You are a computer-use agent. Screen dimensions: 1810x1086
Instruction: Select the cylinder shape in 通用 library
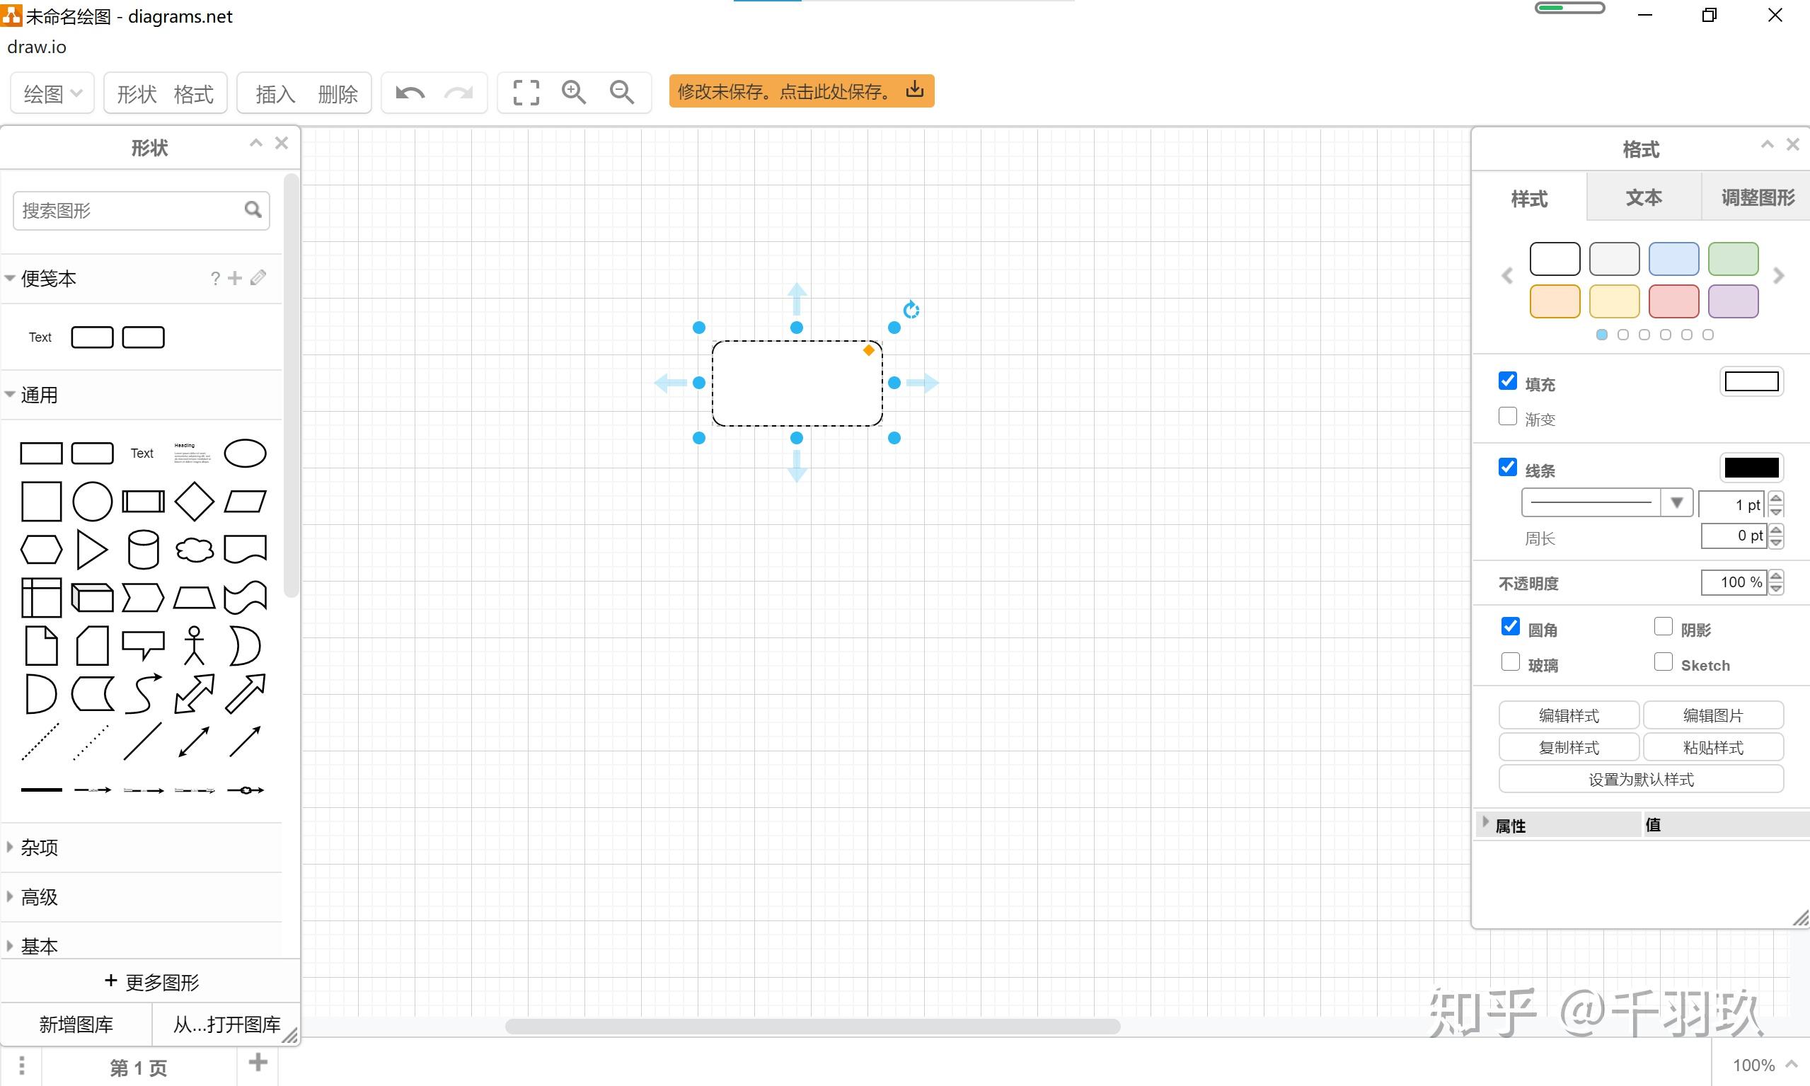[x=143, y=550]
